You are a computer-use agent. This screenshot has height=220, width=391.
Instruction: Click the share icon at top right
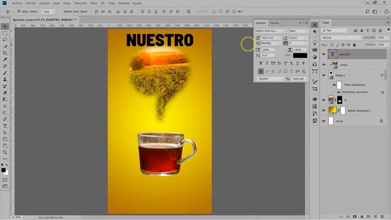pyautogui.click(x=386, y=12)
